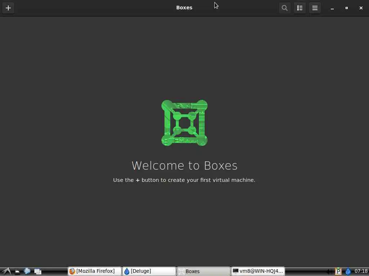Click the Boxes window title text
Screen dimensions: 369x276
184,8
